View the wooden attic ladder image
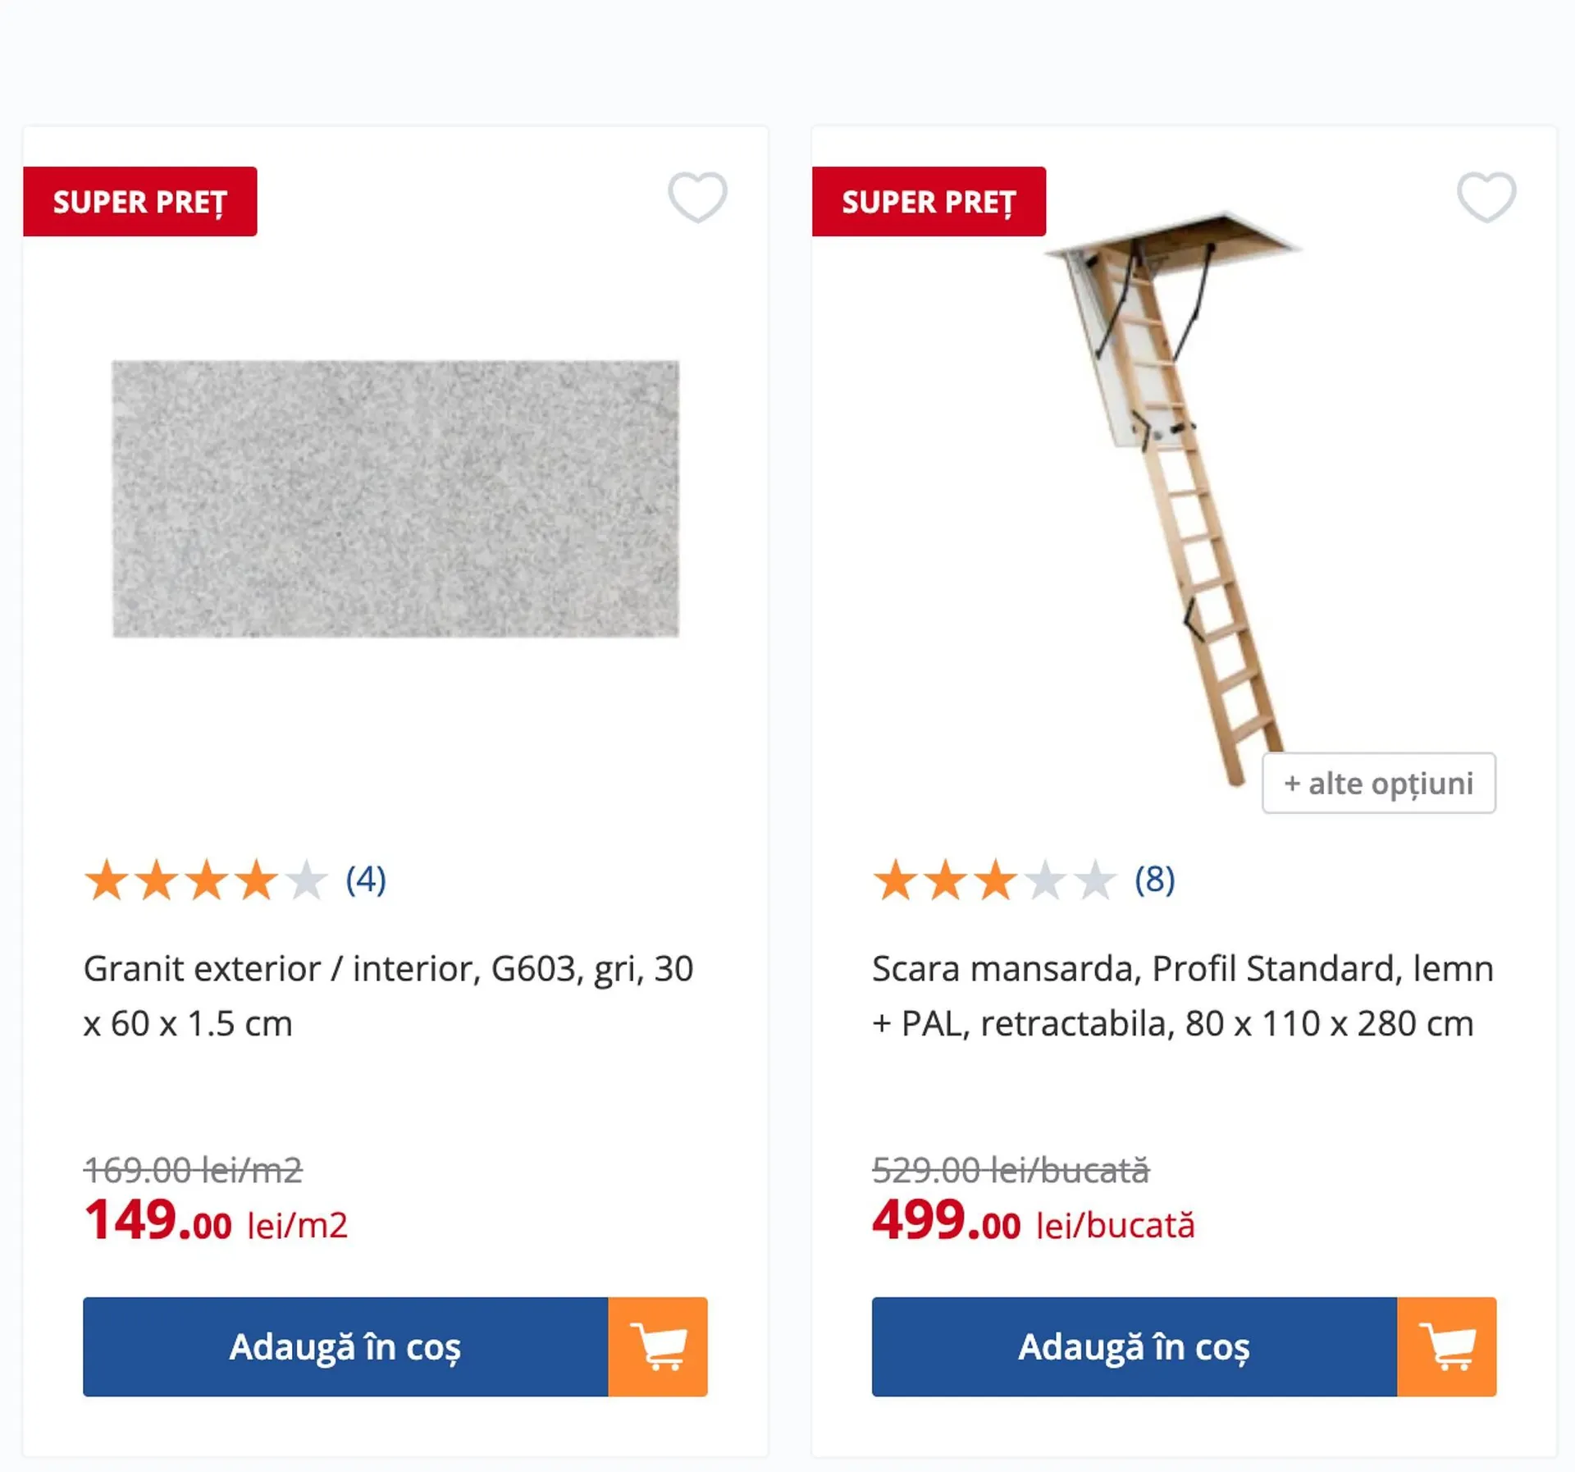The width and height of the screenshot is (1575, 1472). point(1173,492)
